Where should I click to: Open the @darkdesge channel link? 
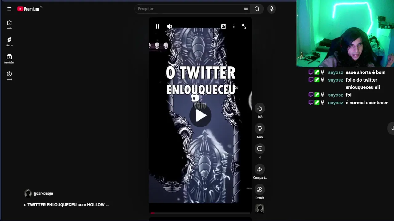[x=43, y=193]
